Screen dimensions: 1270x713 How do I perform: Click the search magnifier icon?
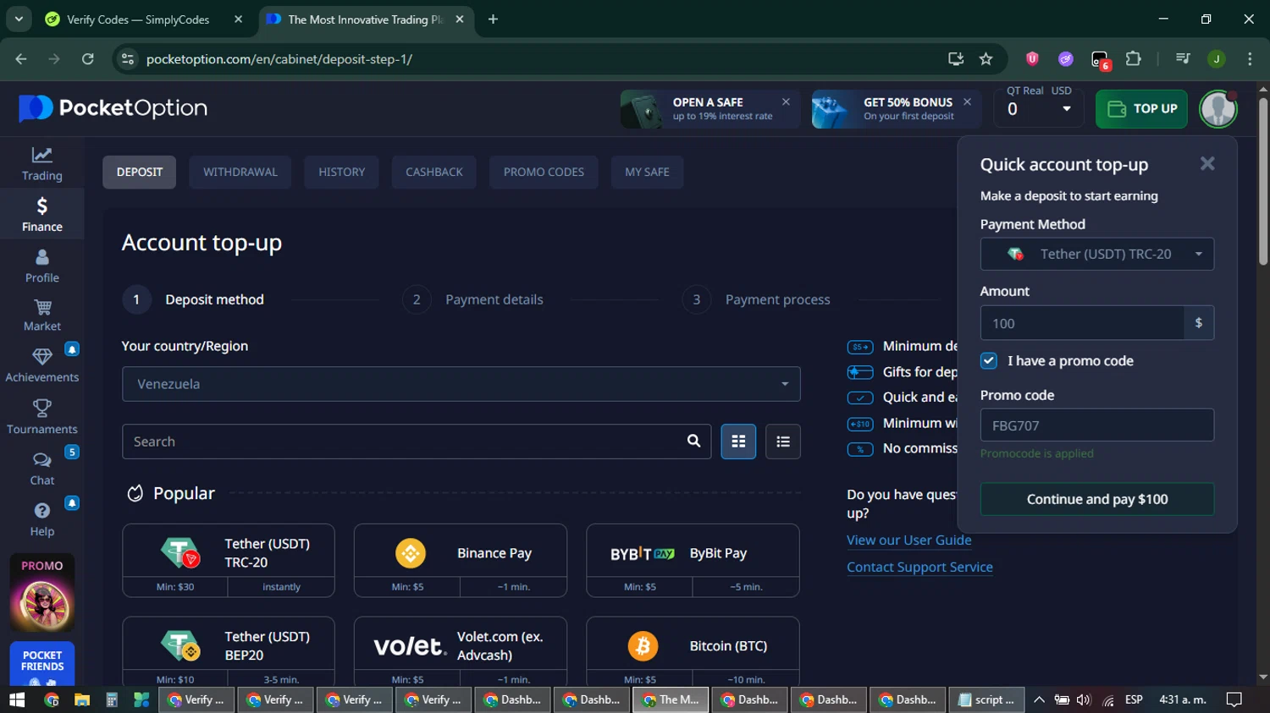[693, 441]
